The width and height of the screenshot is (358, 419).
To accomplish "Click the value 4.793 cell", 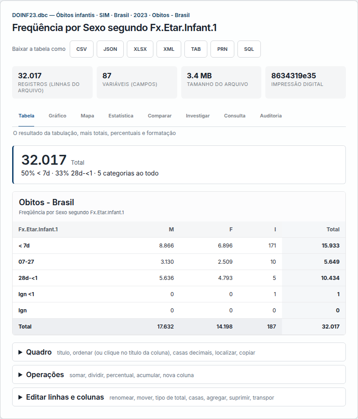I will tap(225, 278).
